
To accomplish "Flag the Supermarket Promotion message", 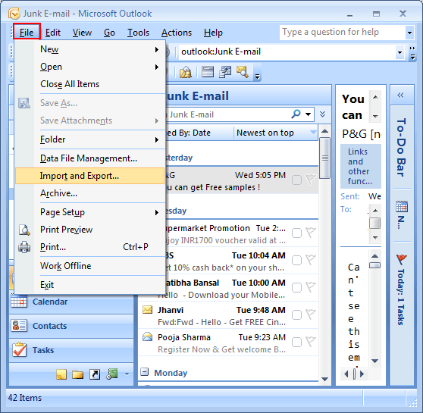I will (311, 233).
